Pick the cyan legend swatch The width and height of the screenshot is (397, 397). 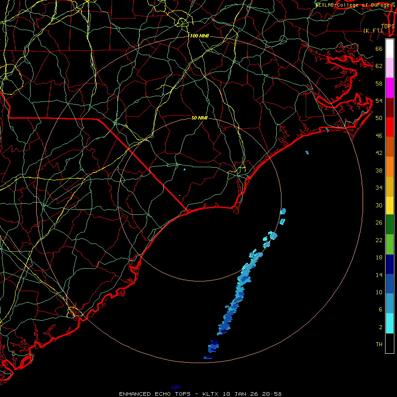tap(390, 323)
